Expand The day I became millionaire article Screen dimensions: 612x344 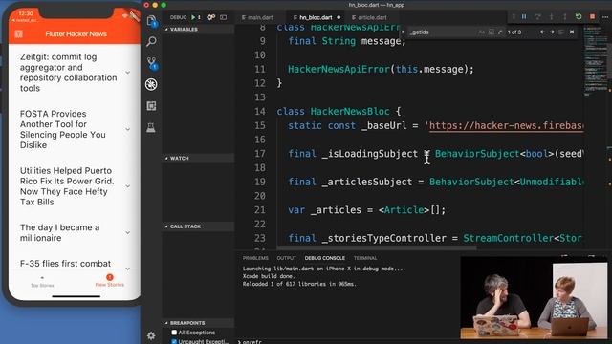click(128, 232)
